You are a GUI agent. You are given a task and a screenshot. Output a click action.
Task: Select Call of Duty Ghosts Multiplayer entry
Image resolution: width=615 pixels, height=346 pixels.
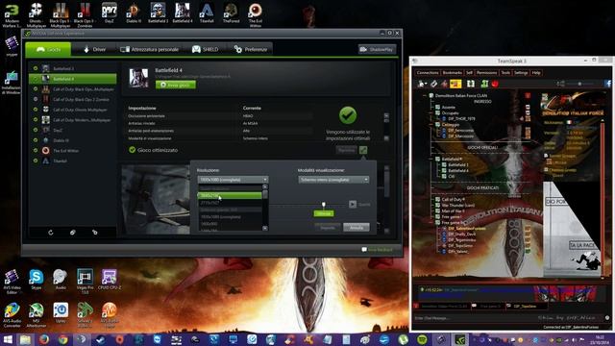(x=73, y=110)
